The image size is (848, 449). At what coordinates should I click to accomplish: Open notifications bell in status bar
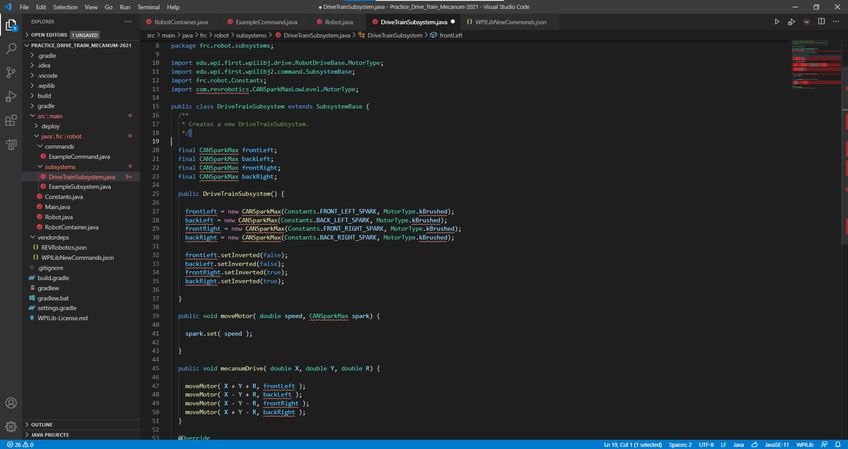pos(837,445)
